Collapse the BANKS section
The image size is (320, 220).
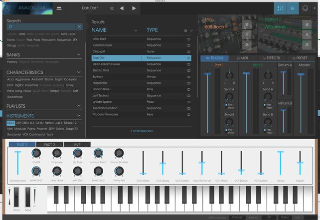click(79, 54)
